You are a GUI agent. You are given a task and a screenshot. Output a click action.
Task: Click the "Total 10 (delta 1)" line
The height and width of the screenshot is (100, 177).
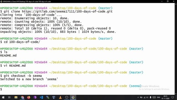click(x=55, y=28)
